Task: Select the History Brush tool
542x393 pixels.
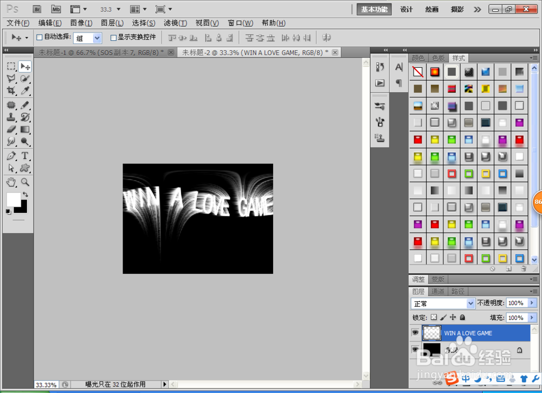Action: coord(25,117)
